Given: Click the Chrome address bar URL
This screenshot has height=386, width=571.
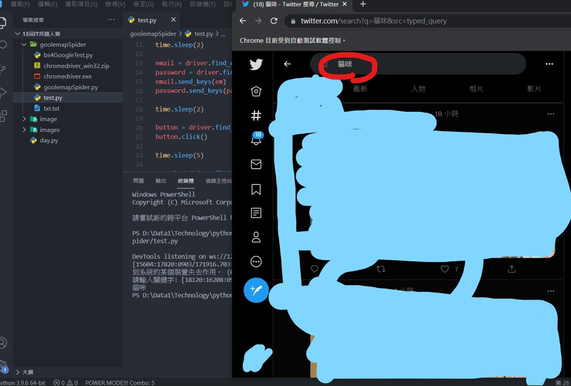Looking at the screenshot, I should [x=373, y=21].
